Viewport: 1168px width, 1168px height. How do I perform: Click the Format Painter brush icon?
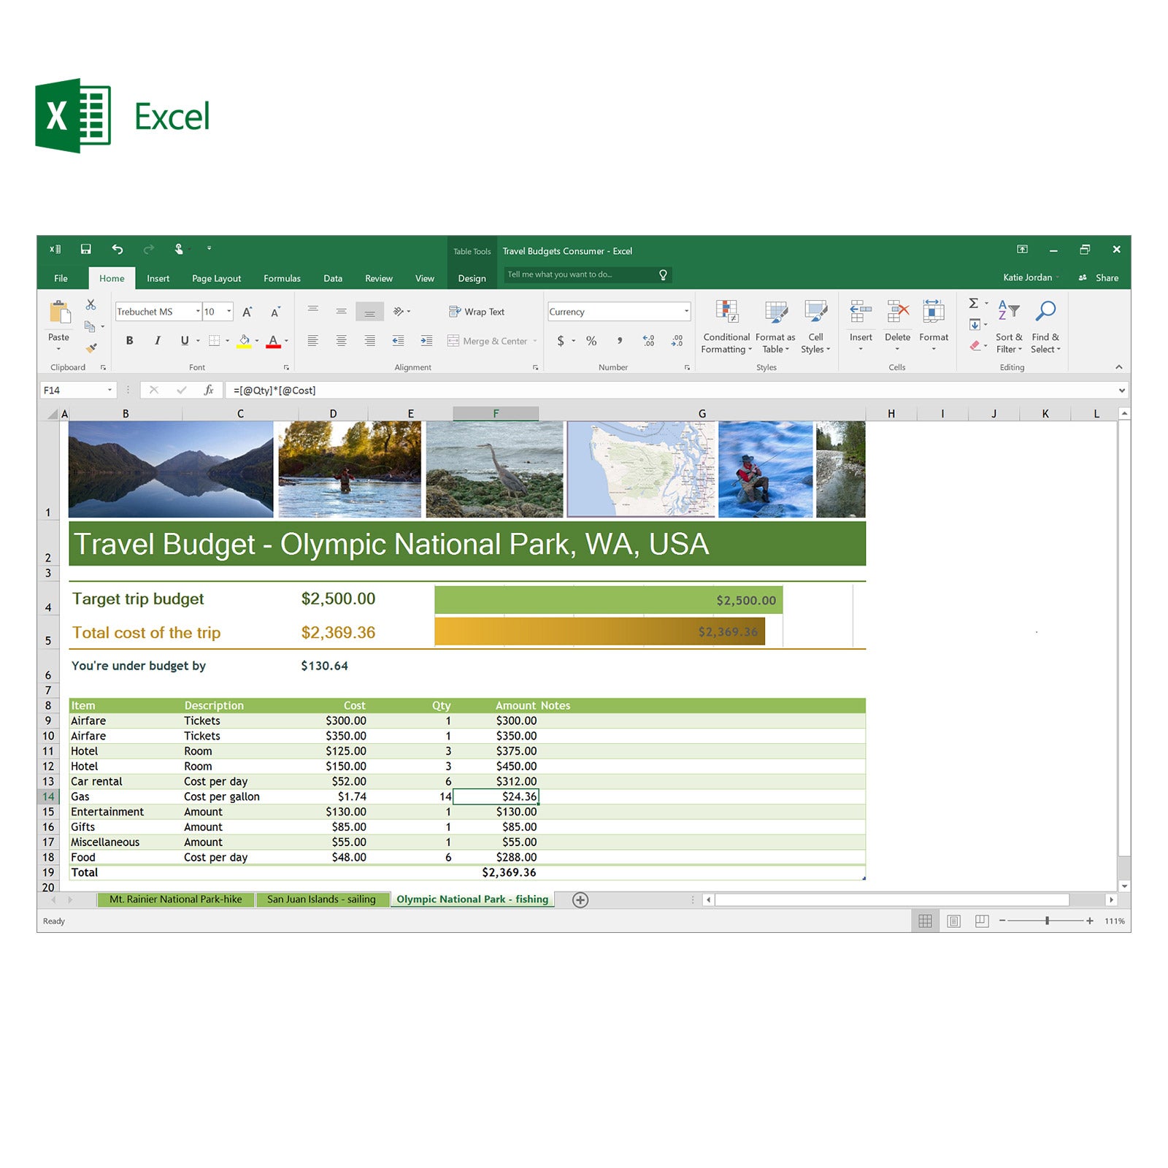pyautogui.click(x=91, y=347)
